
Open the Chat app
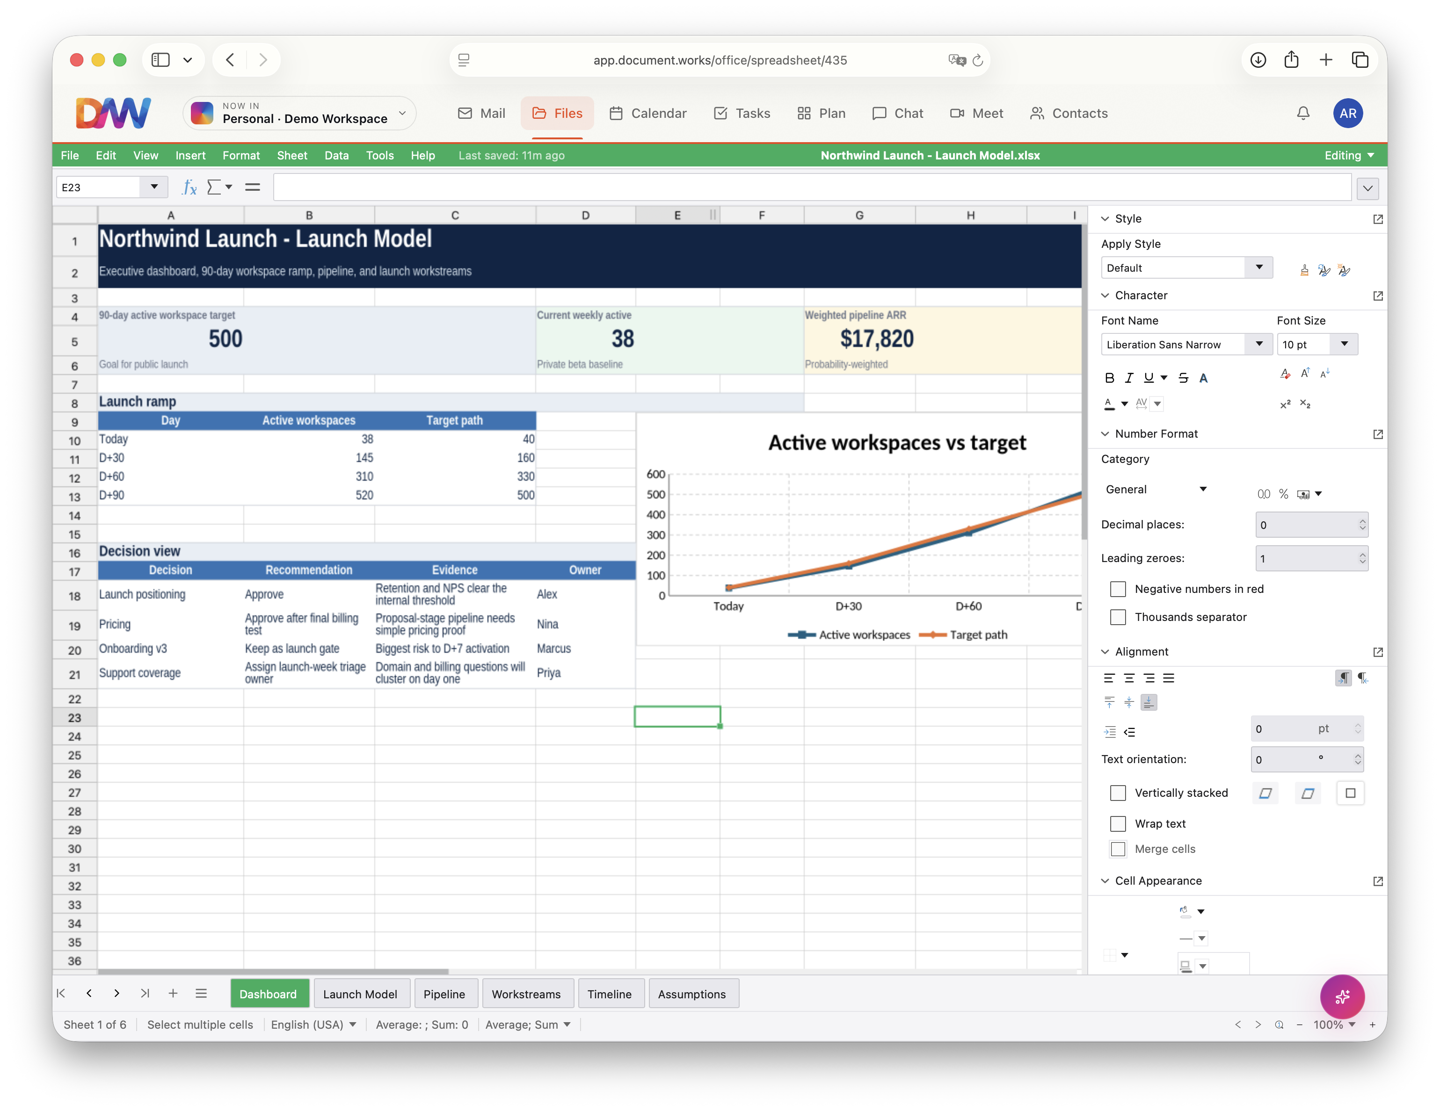coord(897,113)
